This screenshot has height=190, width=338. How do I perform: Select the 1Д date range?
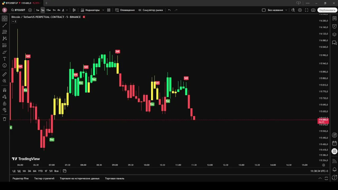point(14,171)
